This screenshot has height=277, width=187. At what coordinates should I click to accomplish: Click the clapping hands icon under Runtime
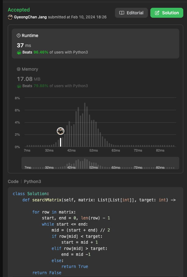pyautogui.click(x=19, y=52)
